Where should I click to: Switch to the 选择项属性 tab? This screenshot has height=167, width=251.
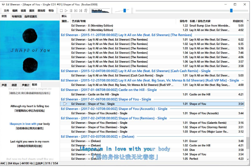pos(31,16)
